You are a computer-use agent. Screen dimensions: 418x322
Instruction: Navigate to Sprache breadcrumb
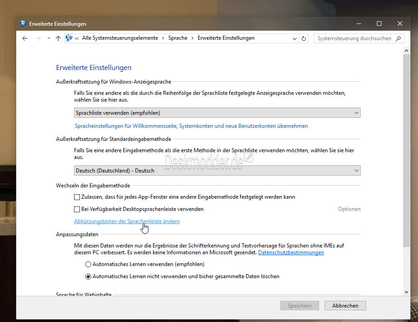tap(178, 38)
